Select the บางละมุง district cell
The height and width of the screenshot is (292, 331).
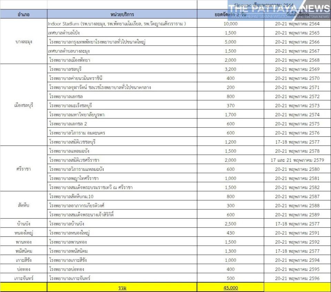(23, 42)
